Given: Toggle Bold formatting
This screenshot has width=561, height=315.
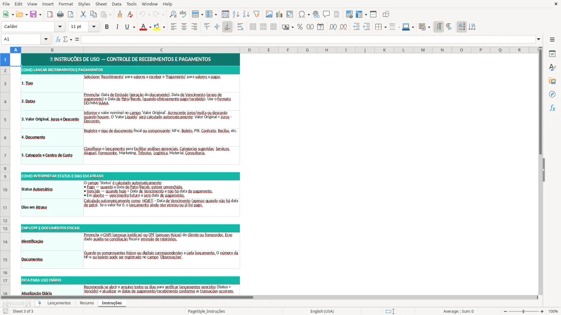Looking at the screenshot, I should click(107, 27).
